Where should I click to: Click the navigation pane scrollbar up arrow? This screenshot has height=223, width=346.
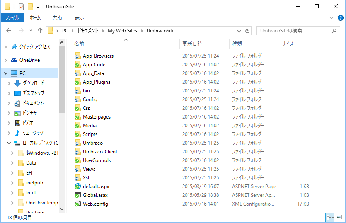pos(62,42)
